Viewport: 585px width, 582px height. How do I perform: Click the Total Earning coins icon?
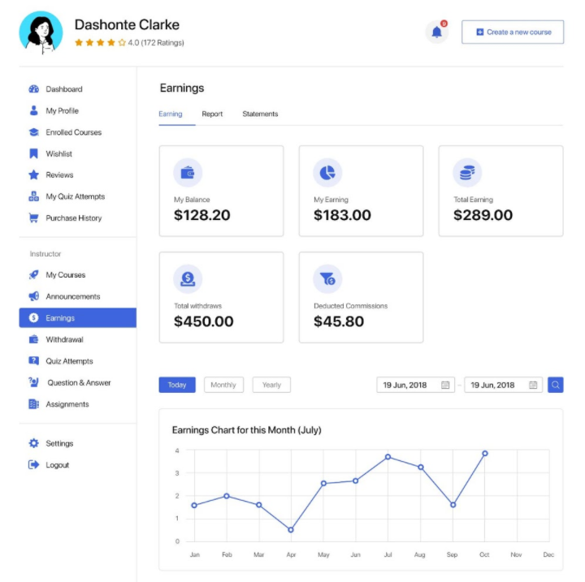pyautogui.click(x=467, y=173)
